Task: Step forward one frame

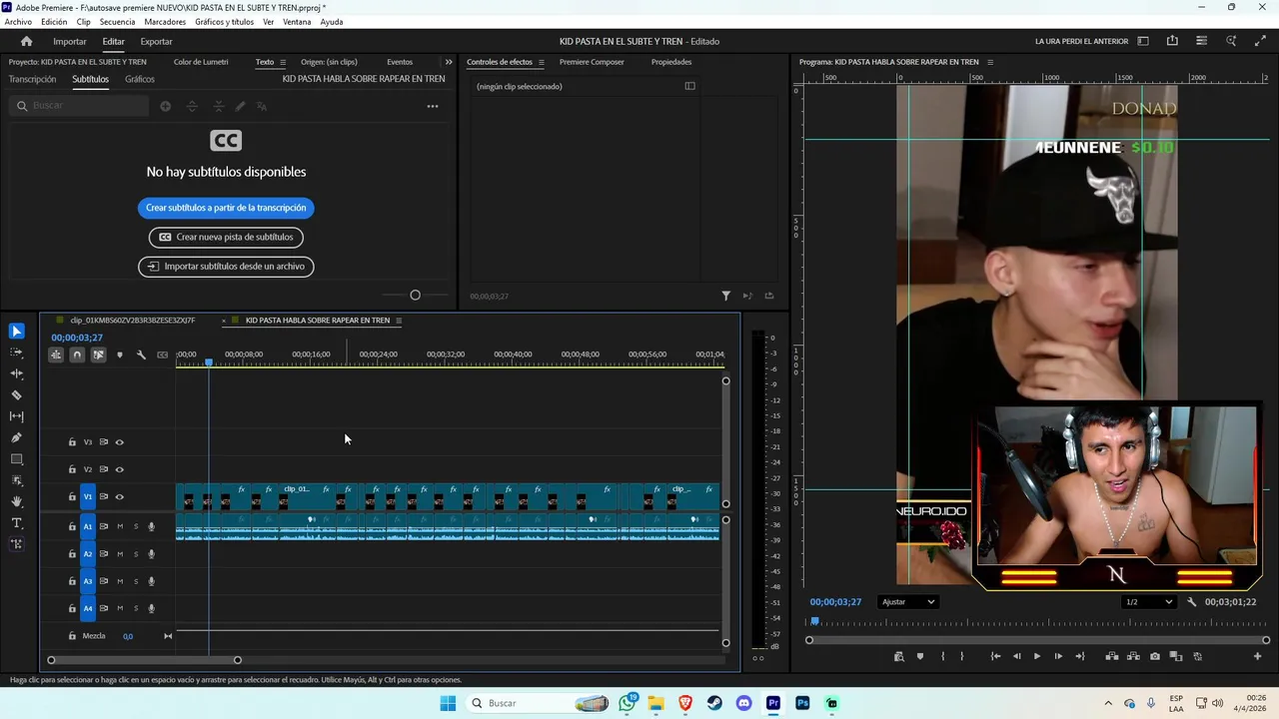Action: (x=1058, y=656)
